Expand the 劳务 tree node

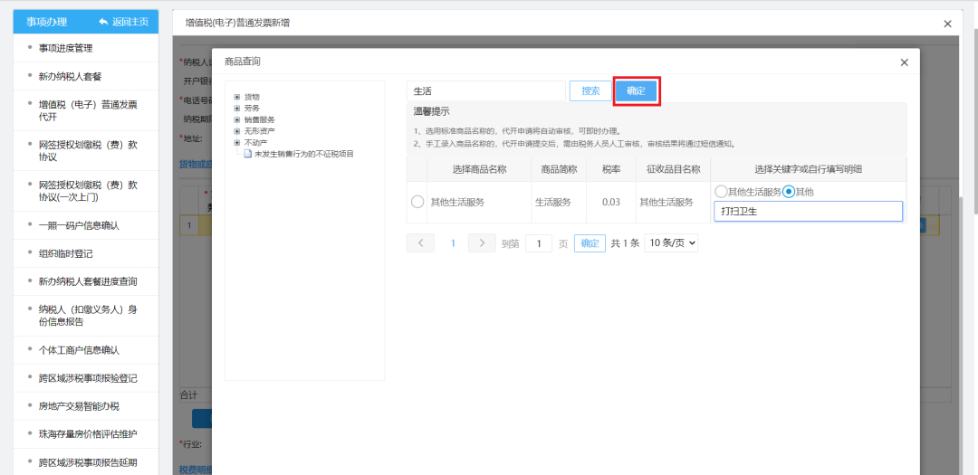237,108
